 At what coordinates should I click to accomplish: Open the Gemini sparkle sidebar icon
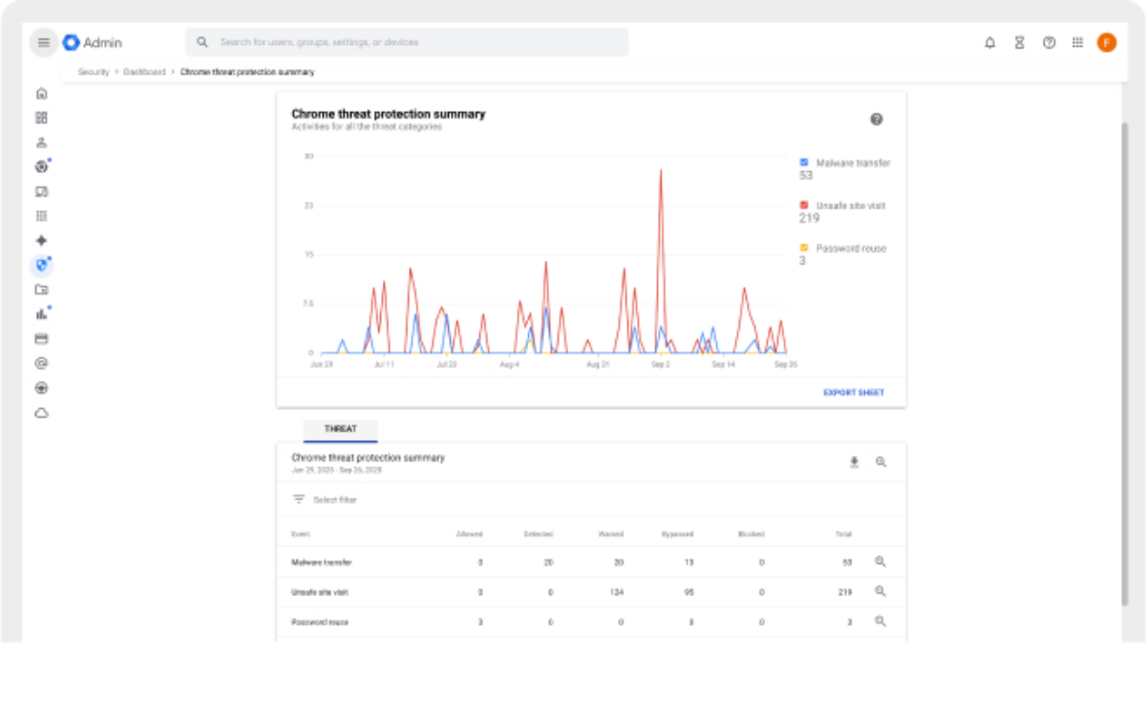41,241
